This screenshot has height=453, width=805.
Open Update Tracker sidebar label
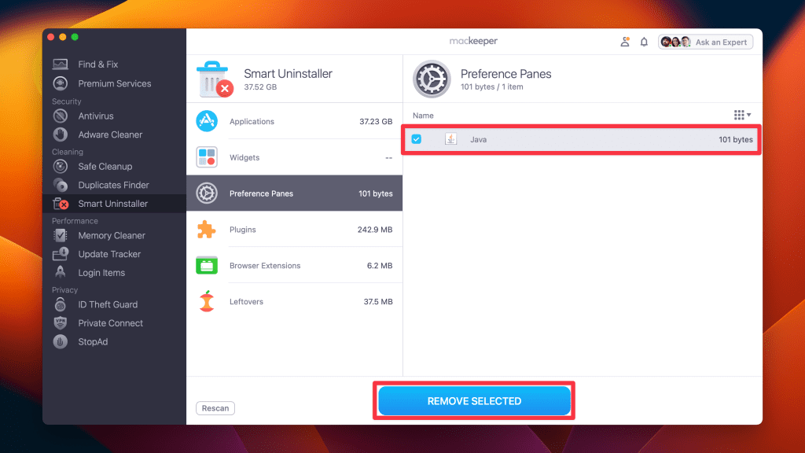[x=109, y=254]
